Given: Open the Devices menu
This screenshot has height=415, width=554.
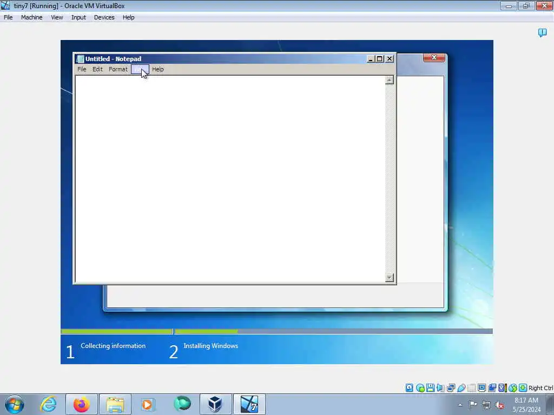Looking at the screenshot, I should [104, 17].
